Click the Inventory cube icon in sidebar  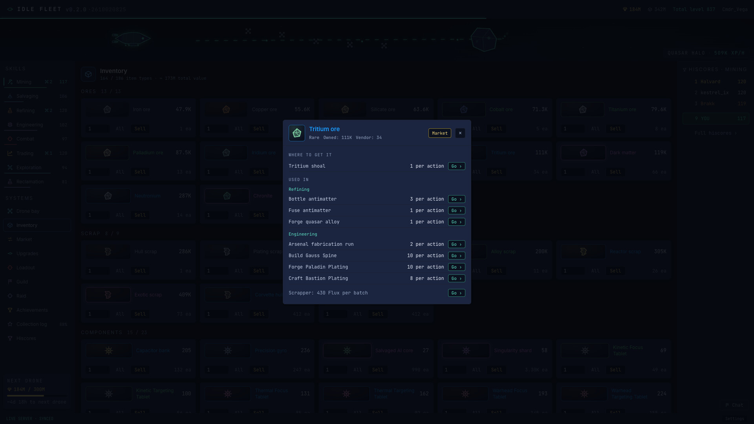10,225
